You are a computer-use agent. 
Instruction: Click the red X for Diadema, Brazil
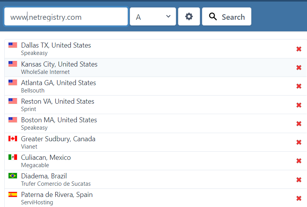299,180
